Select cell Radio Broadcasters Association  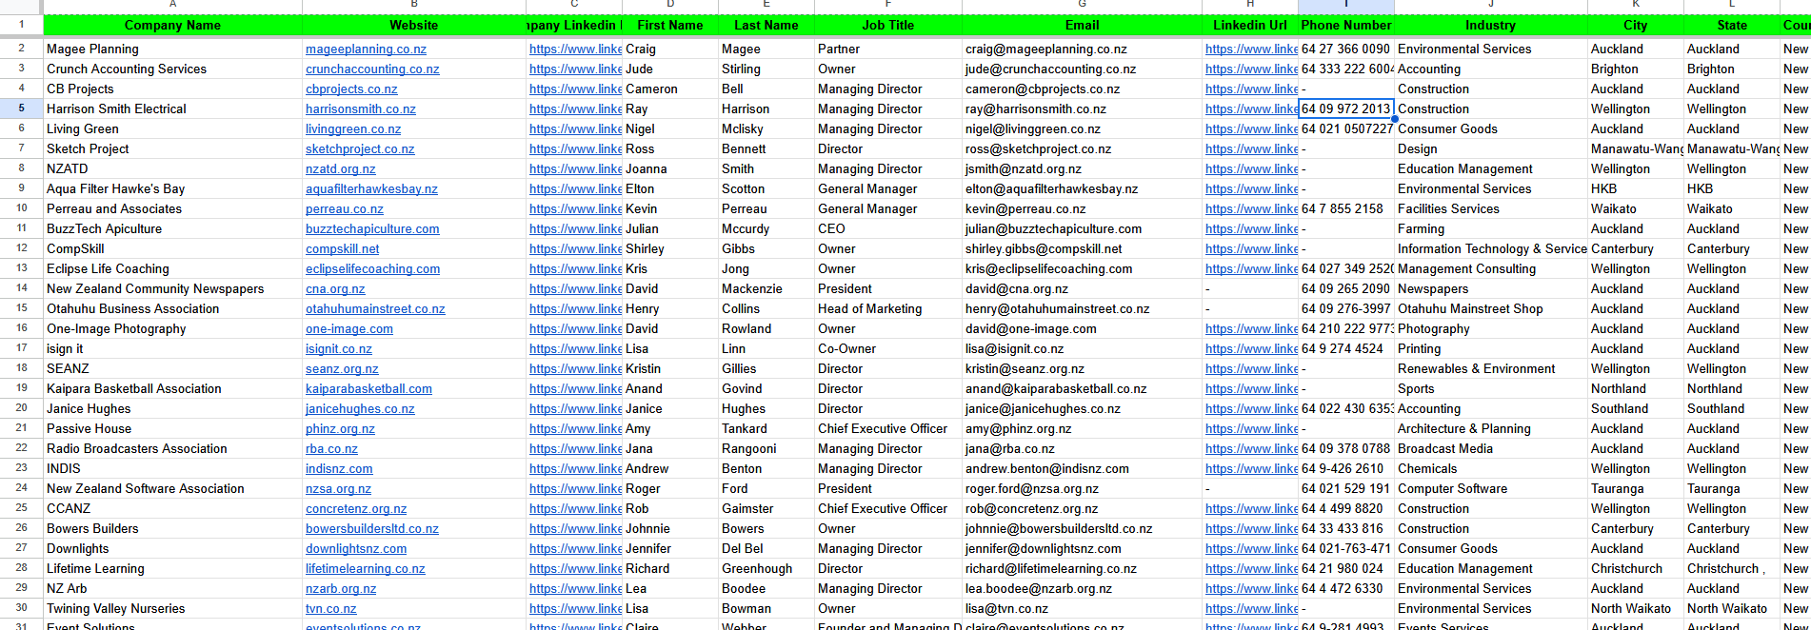point(172,449)
